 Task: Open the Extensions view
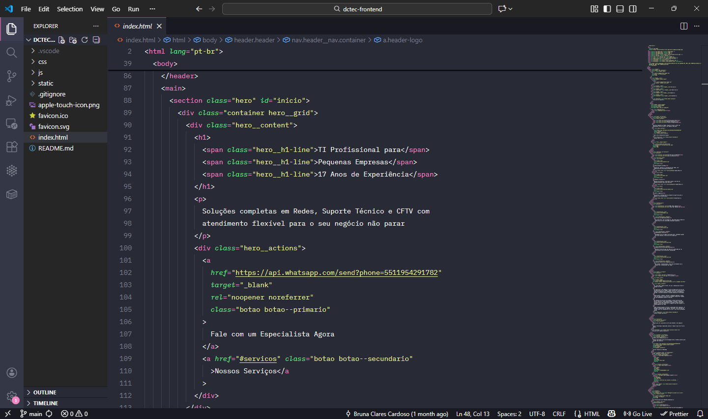point(12,147)
